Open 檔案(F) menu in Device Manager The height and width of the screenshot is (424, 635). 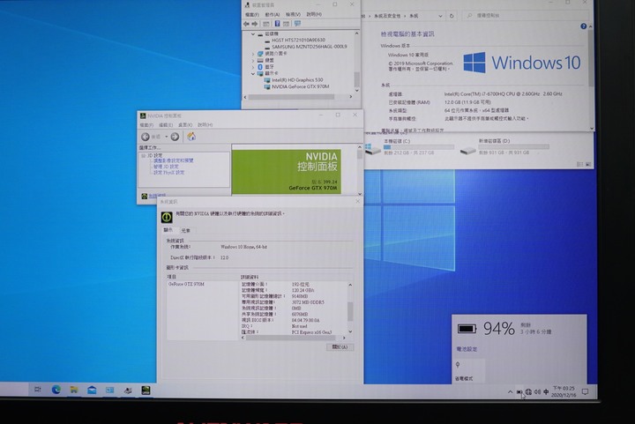coord(252,15)
